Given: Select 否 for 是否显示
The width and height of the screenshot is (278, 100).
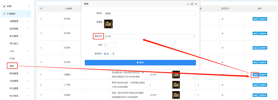Looking at the screenshot, I should click(x=111, y=54).
